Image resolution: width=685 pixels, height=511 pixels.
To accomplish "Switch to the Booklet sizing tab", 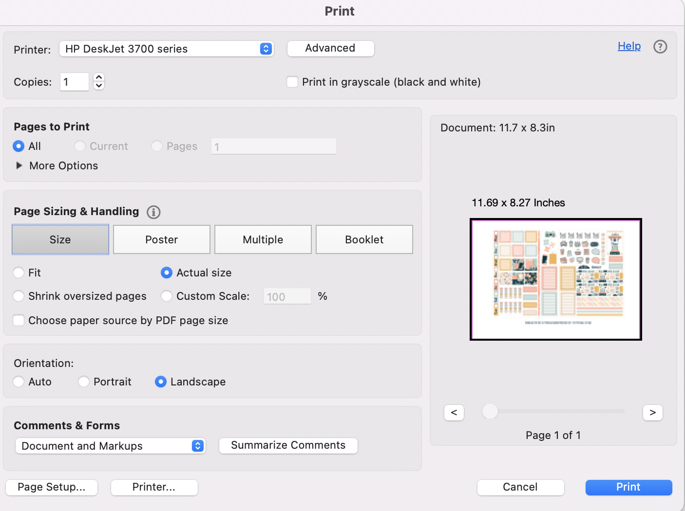I will pyautogui.click(x=364, y=239).
